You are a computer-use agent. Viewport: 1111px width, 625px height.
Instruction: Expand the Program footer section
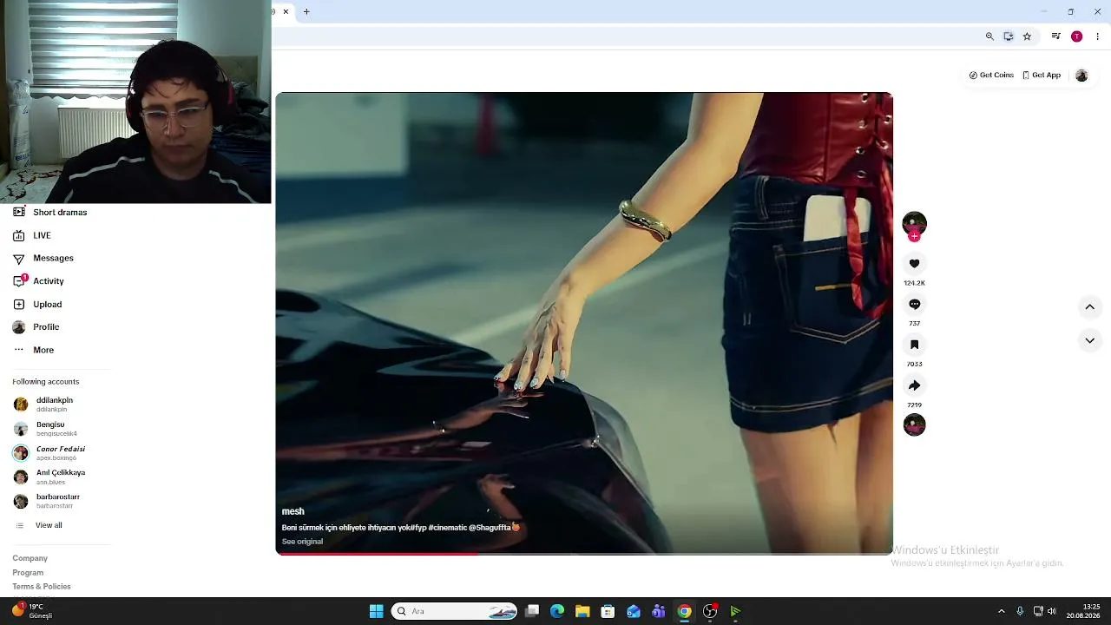(x=28, y=573)
